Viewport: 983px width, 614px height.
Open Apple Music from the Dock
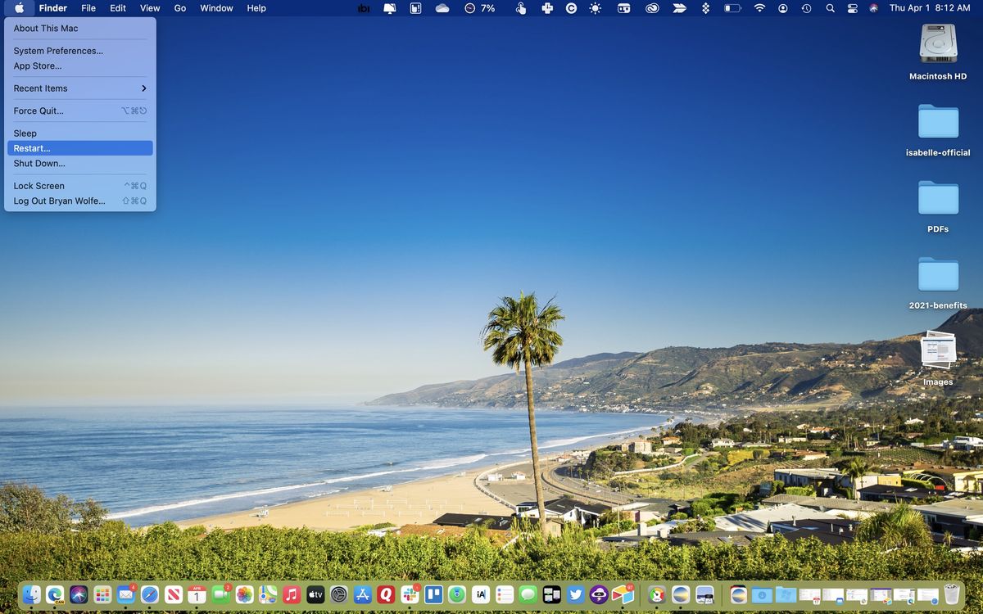(291, 594)
